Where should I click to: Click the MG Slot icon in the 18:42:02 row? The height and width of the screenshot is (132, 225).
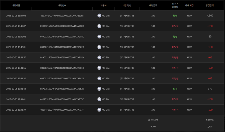(99, 37)
